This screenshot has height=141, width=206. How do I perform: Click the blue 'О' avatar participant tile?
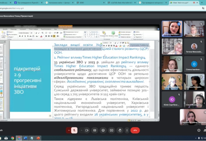click(x=194, y=64)
